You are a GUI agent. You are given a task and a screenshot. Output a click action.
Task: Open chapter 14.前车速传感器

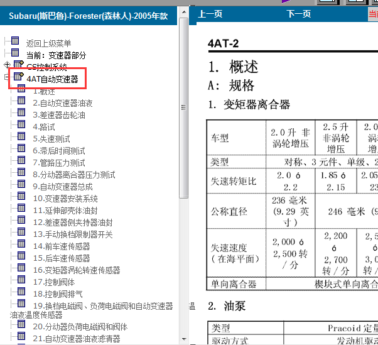tap(62, 246)
